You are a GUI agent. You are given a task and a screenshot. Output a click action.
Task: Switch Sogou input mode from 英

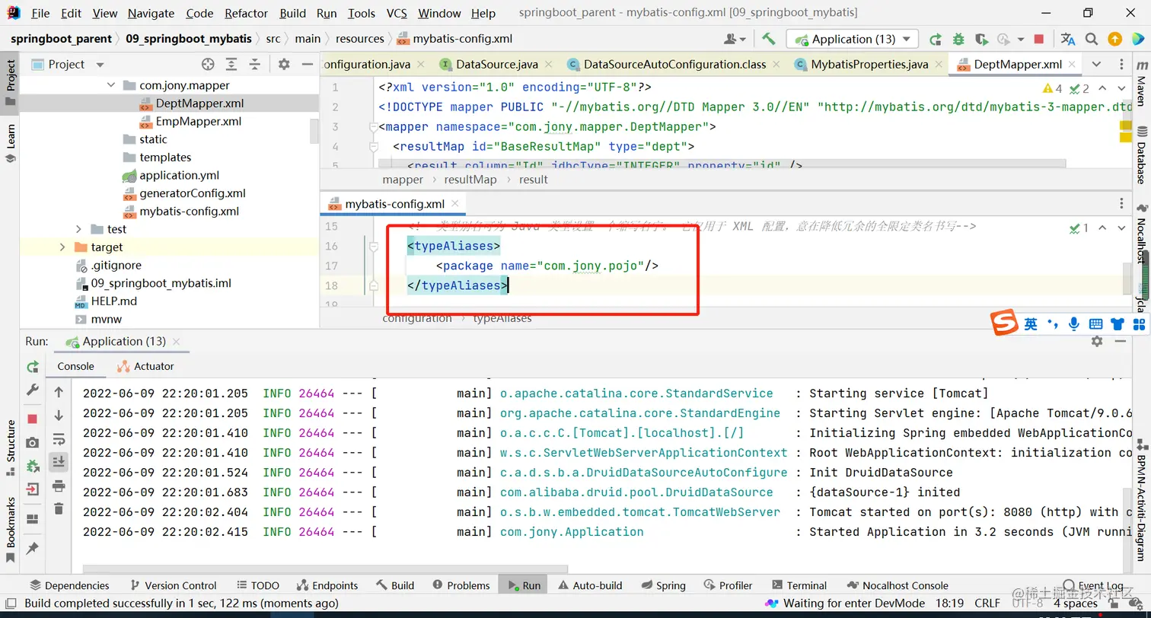1031,324
